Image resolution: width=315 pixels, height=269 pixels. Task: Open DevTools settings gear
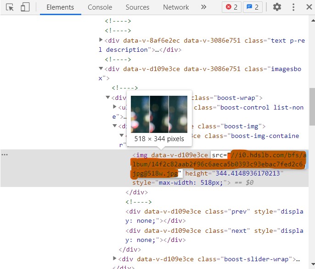point(277,7)
